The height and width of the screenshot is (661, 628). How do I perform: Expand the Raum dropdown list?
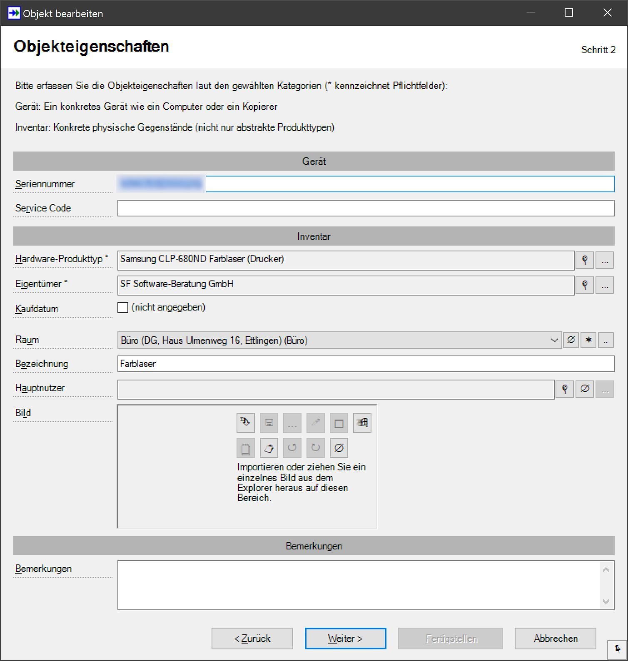click(x=554, y=340)
